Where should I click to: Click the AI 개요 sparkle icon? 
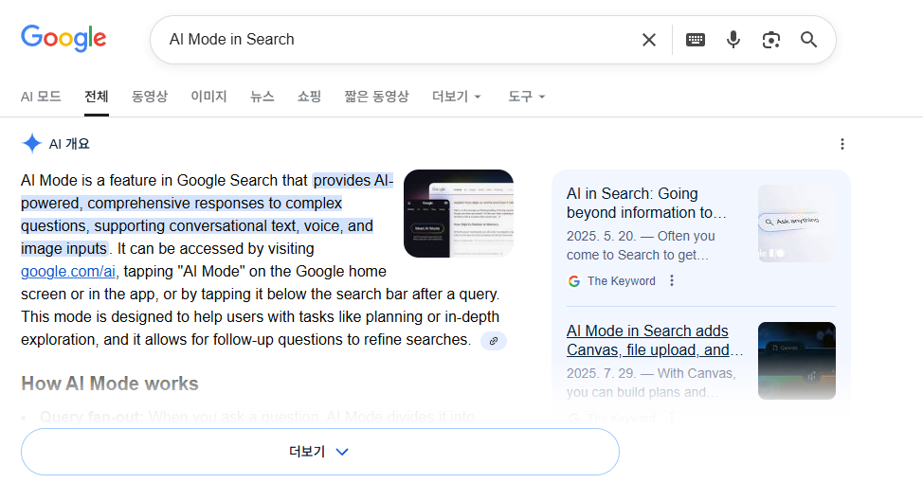point(32,144)
